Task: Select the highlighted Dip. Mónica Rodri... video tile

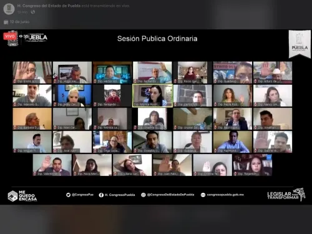Action: pyautogui.click(x=152, y=95)
